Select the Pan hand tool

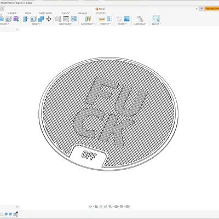click(101, 206)
